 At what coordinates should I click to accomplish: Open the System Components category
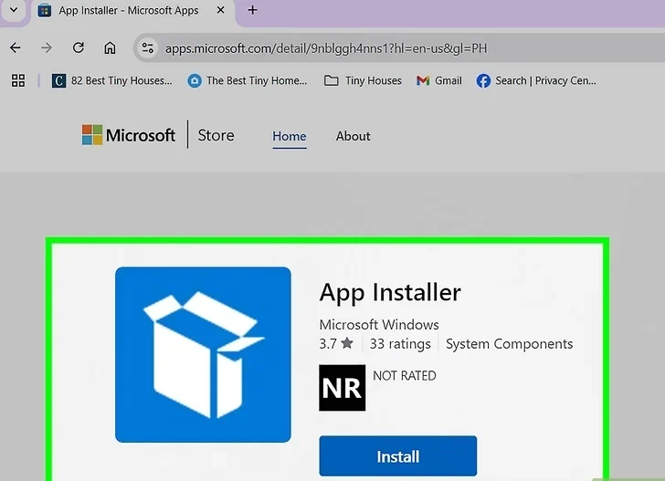510,344
